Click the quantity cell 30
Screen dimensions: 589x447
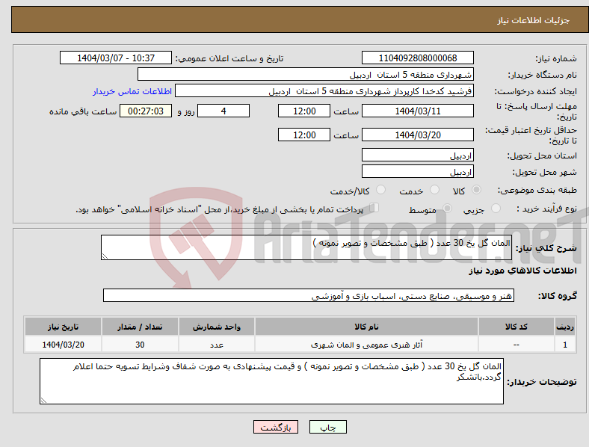coord(140,344)
